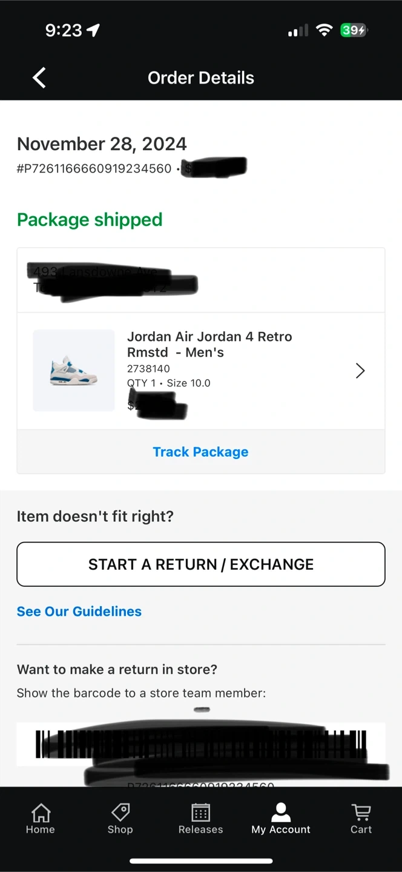Open the See Our Guidelines link
Viewport: 402px width, 872px height.
tap(79, 612)
